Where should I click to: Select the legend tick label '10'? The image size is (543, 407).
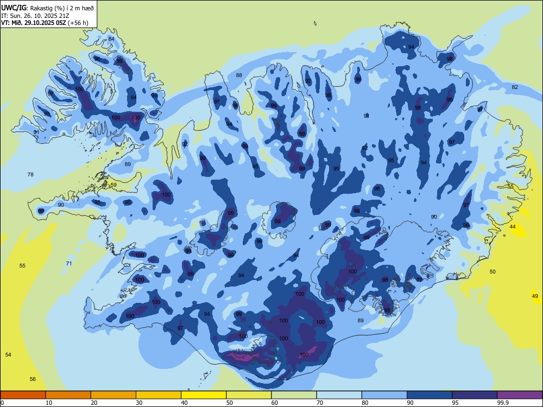(49, 403)
